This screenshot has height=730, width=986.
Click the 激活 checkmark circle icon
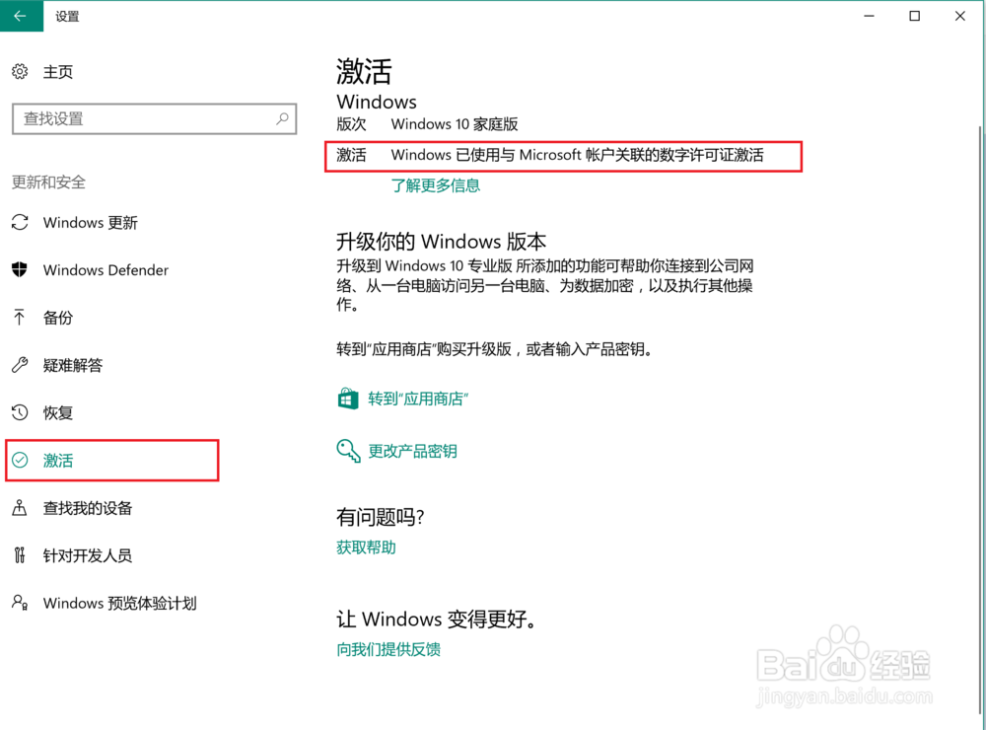pos(20,460)
